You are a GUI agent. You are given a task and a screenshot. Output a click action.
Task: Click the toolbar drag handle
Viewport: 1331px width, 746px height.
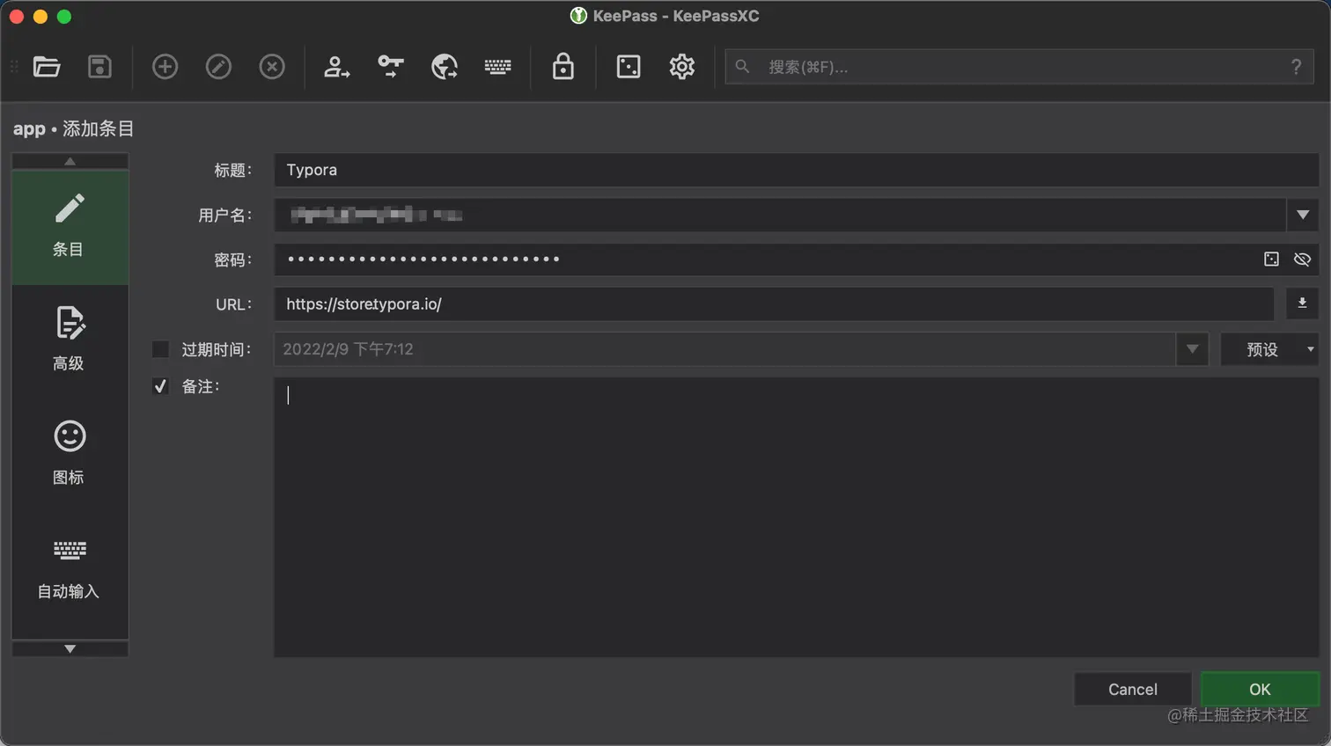(x=14, y=67)
